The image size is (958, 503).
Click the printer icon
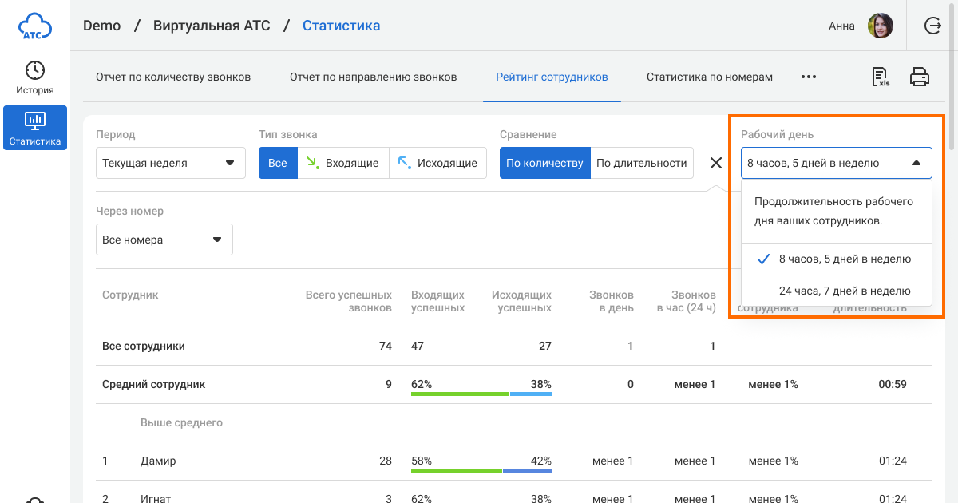click(x=920, y=77)
